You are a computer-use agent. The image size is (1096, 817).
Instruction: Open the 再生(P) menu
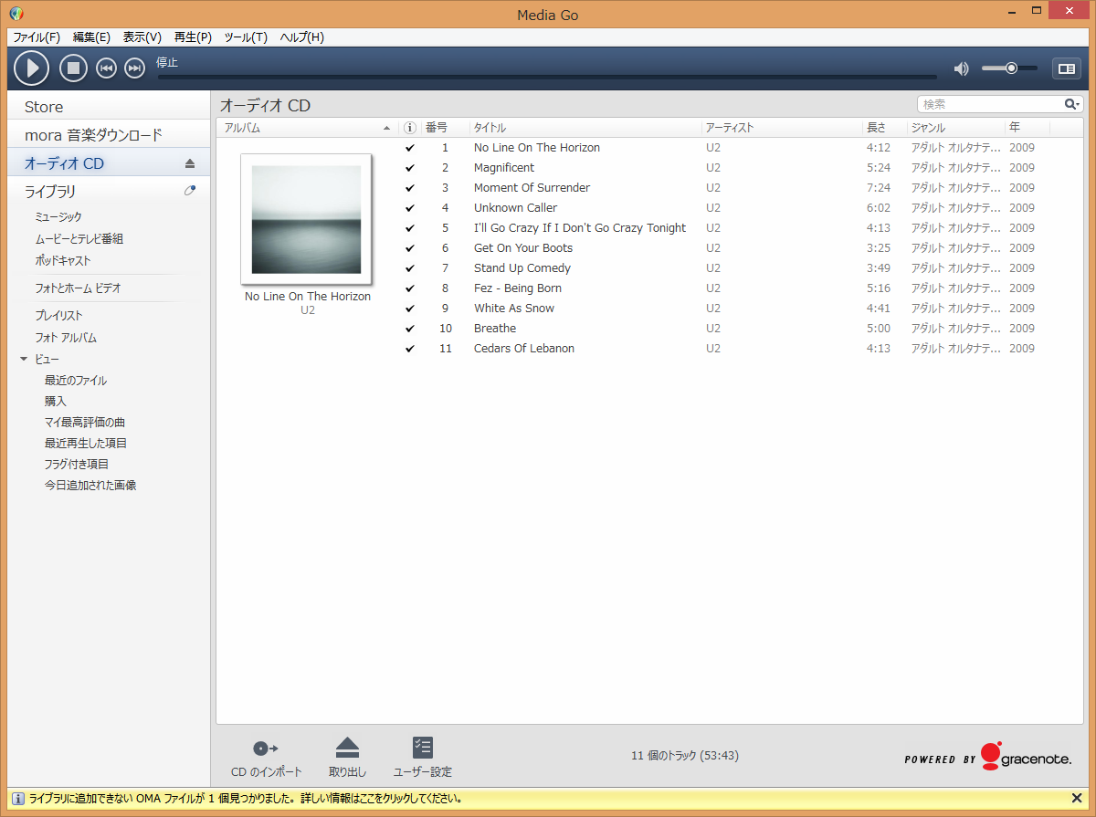tap(193, 37)
